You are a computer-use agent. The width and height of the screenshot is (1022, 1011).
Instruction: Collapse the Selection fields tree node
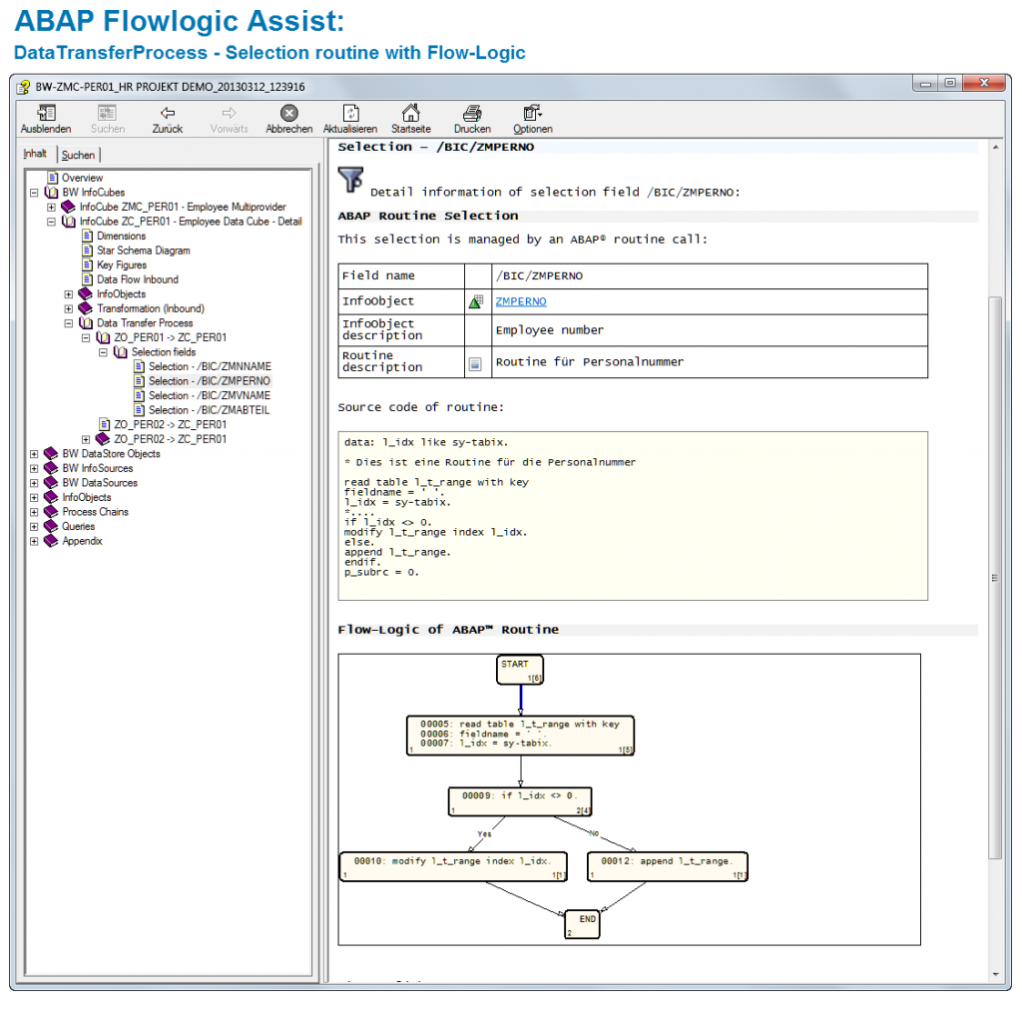[104, 352]
